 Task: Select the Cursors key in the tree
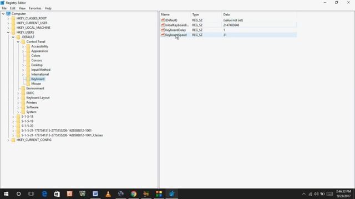click(x=37, y=60)
